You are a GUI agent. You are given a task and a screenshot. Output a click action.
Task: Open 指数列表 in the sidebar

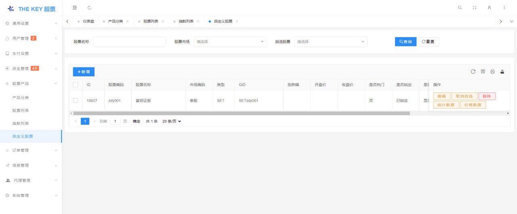tap(21, 124)
